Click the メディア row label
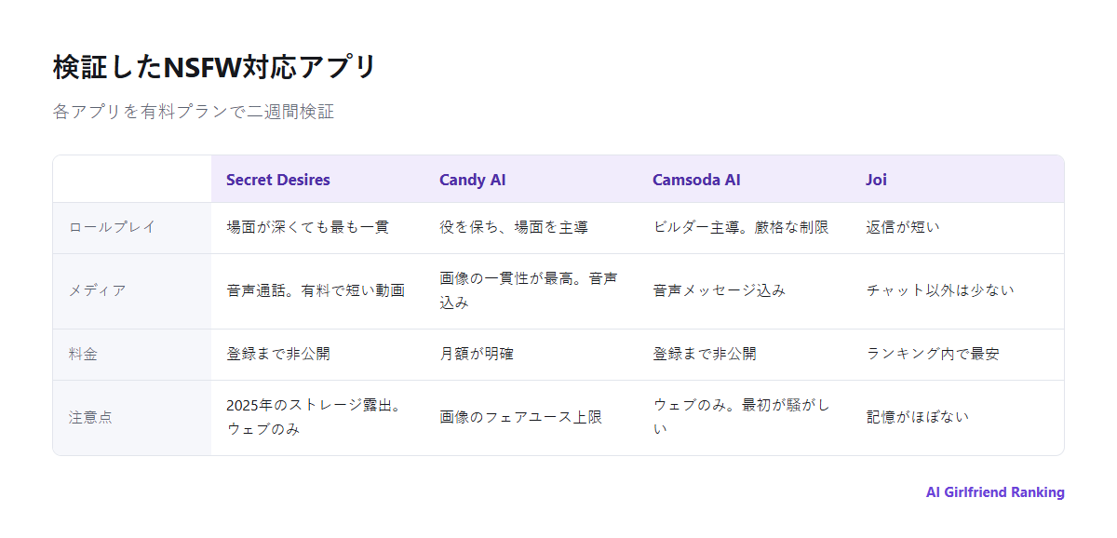1117x538 pixels. point(97,290)
